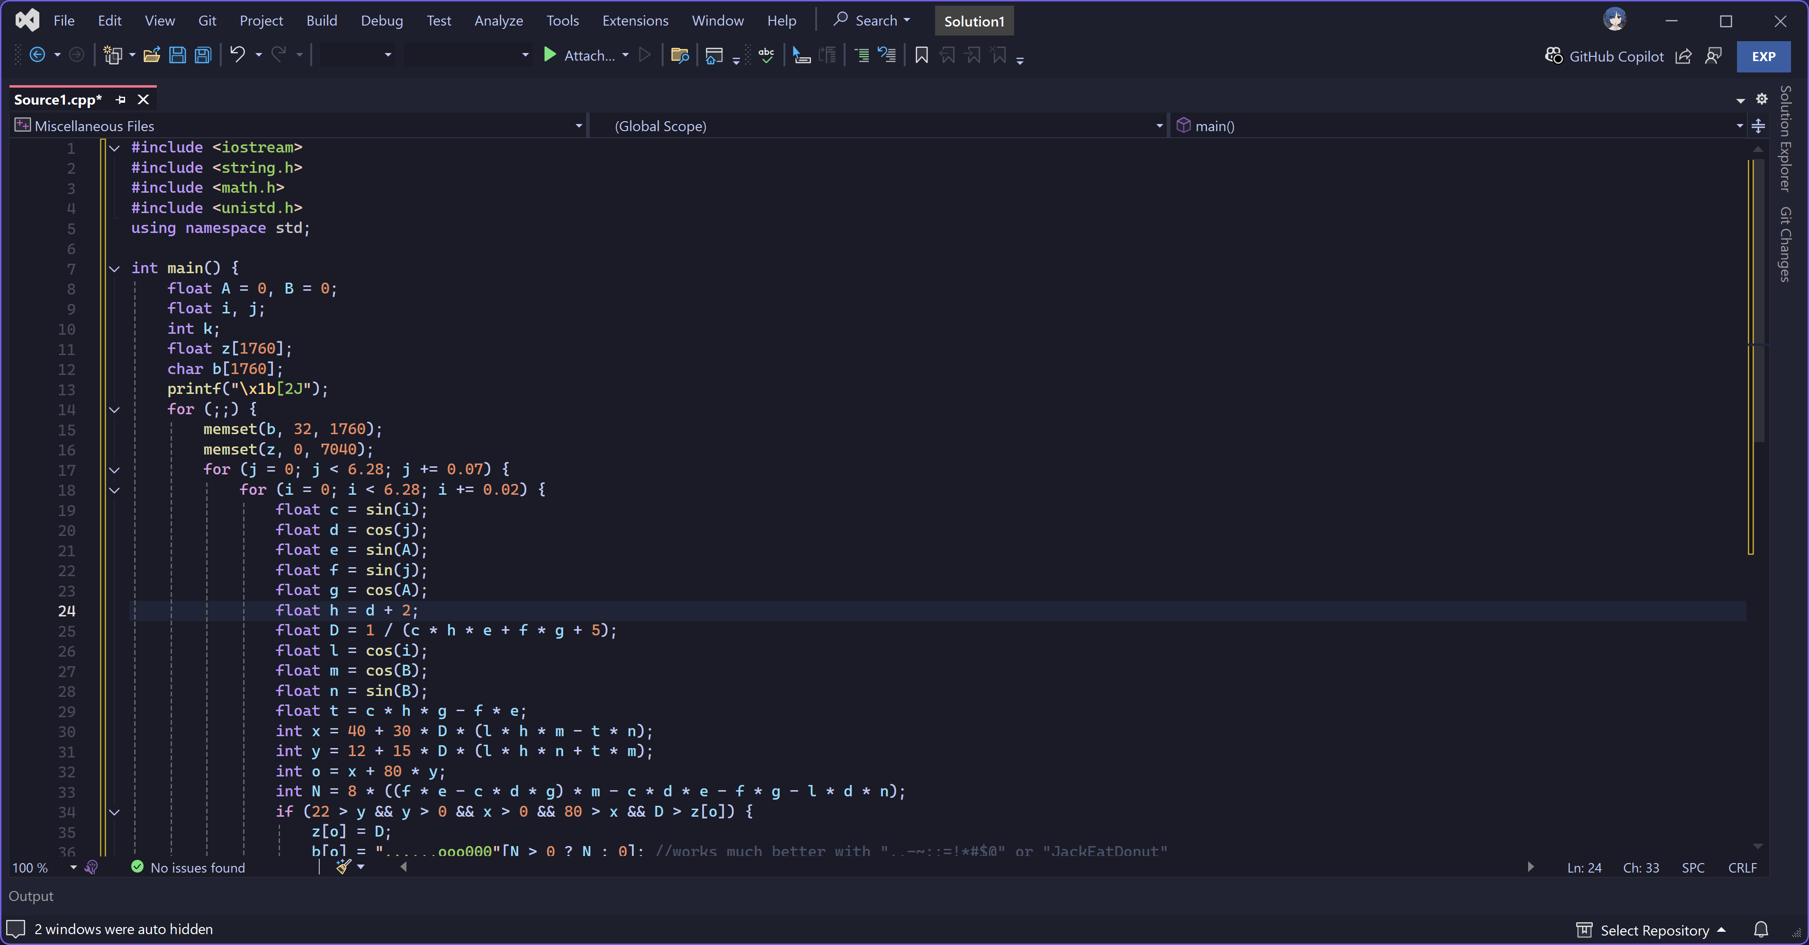Click the Attach... button

tap(582, 55)
